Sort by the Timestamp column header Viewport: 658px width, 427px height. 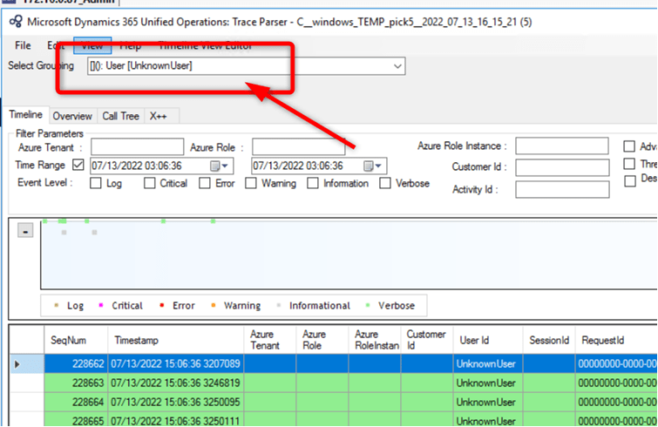(x=174, y=340)
